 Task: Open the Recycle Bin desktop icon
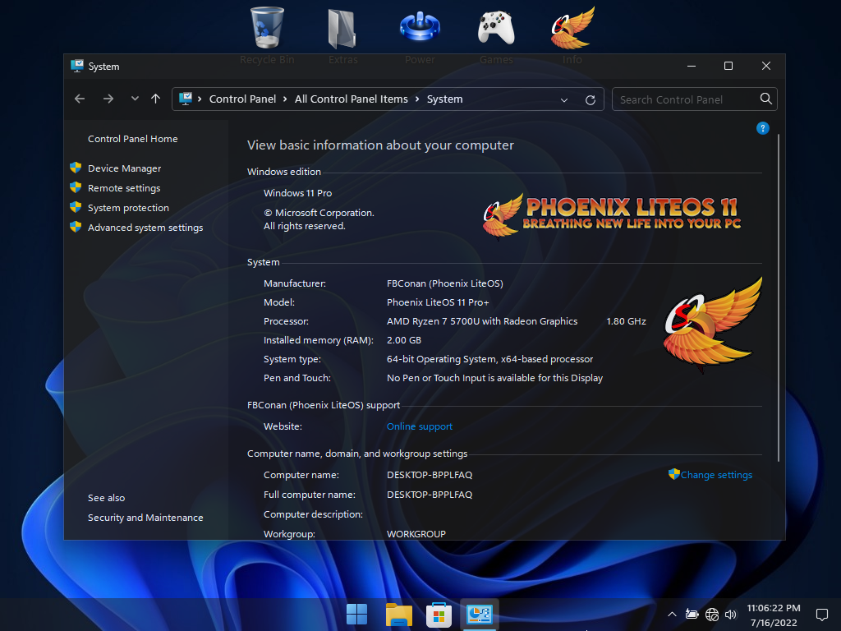pyautogui.click(x=267, y=28)
